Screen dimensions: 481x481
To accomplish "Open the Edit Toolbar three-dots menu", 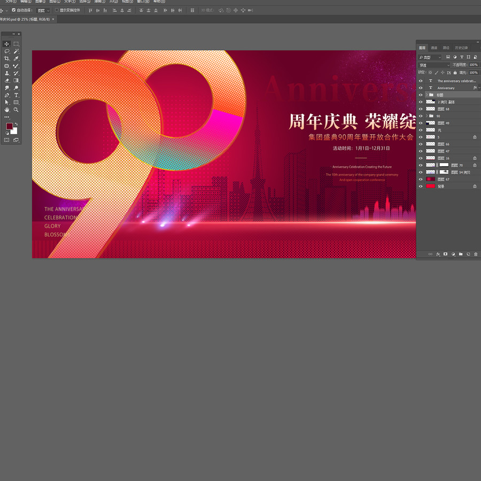I will click(7, 117).
